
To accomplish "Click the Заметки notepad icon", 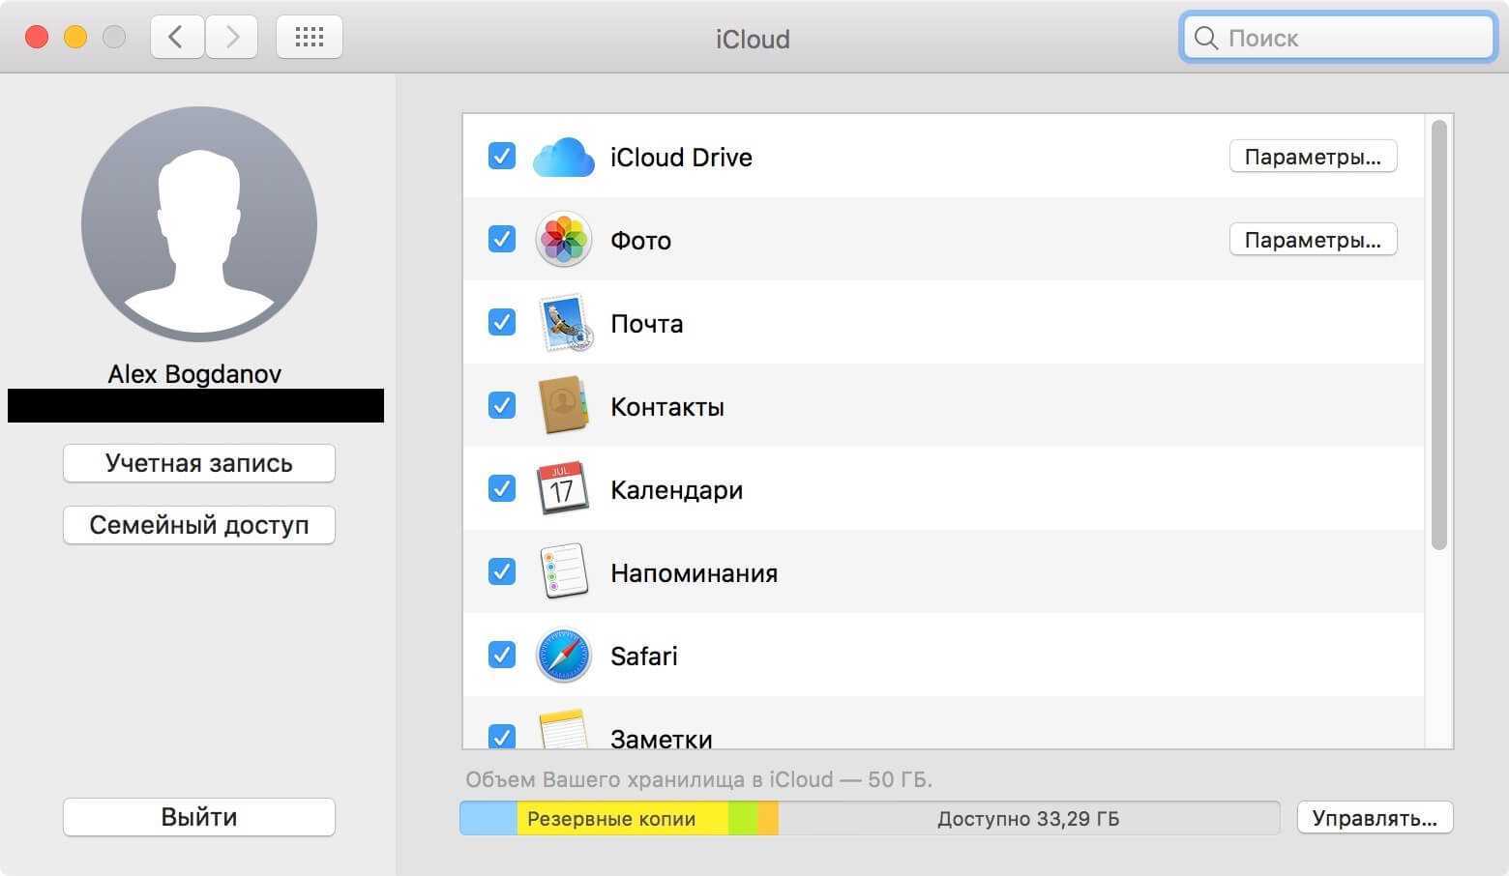I will 563,731.
